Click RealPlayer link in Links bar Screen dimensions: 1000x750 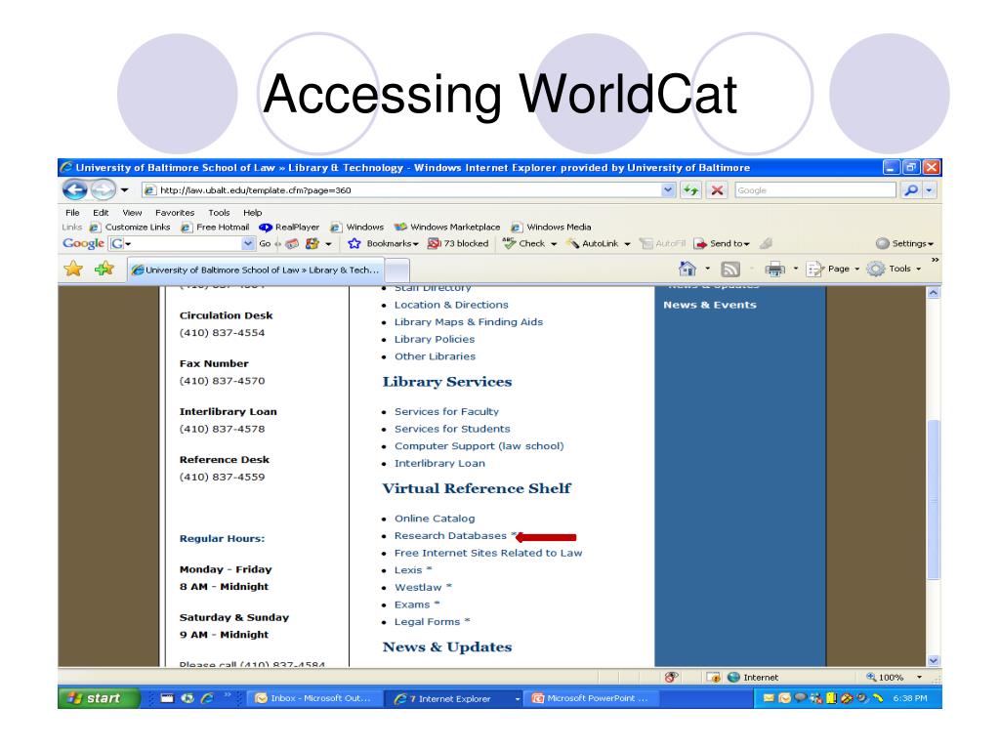pyautogui.click(x=289, y=227)
